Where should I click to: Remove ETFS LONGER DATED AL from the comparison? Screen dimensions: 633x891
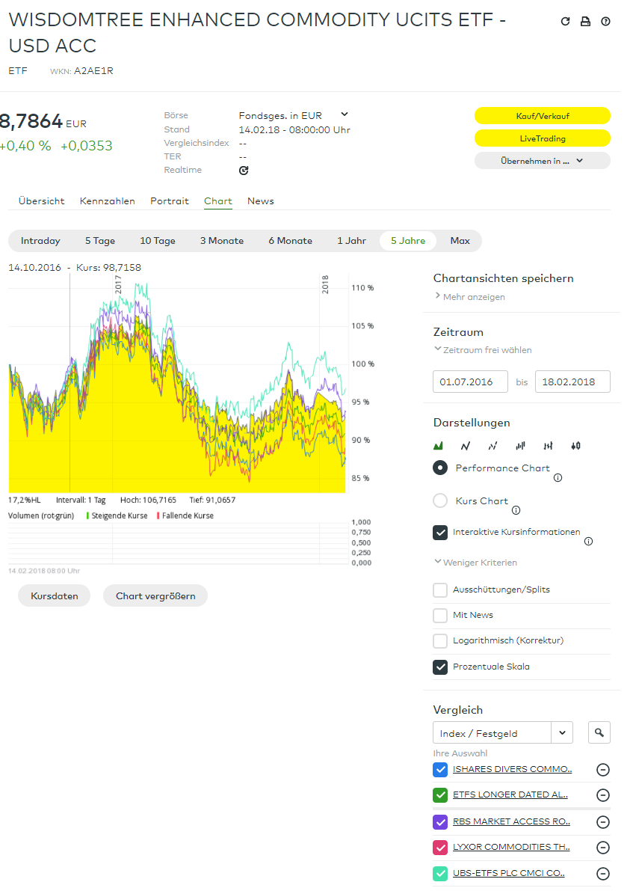tap(603, 795)
